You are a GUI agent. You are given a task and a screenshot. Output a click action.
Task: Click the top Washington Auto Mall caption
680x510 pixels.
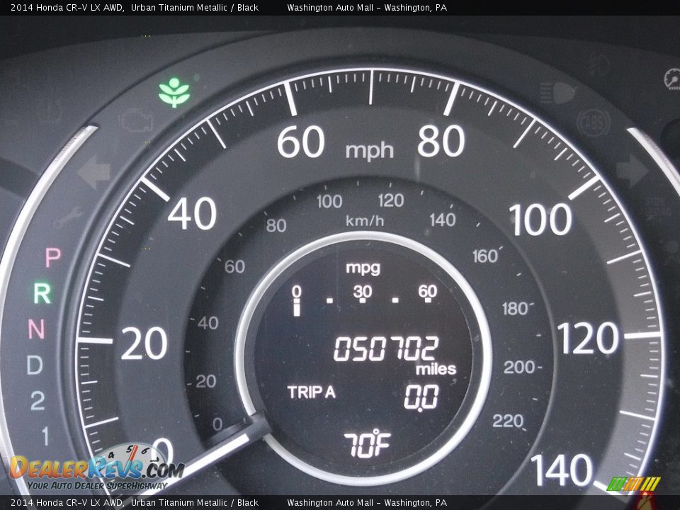(x=367, y=8)
